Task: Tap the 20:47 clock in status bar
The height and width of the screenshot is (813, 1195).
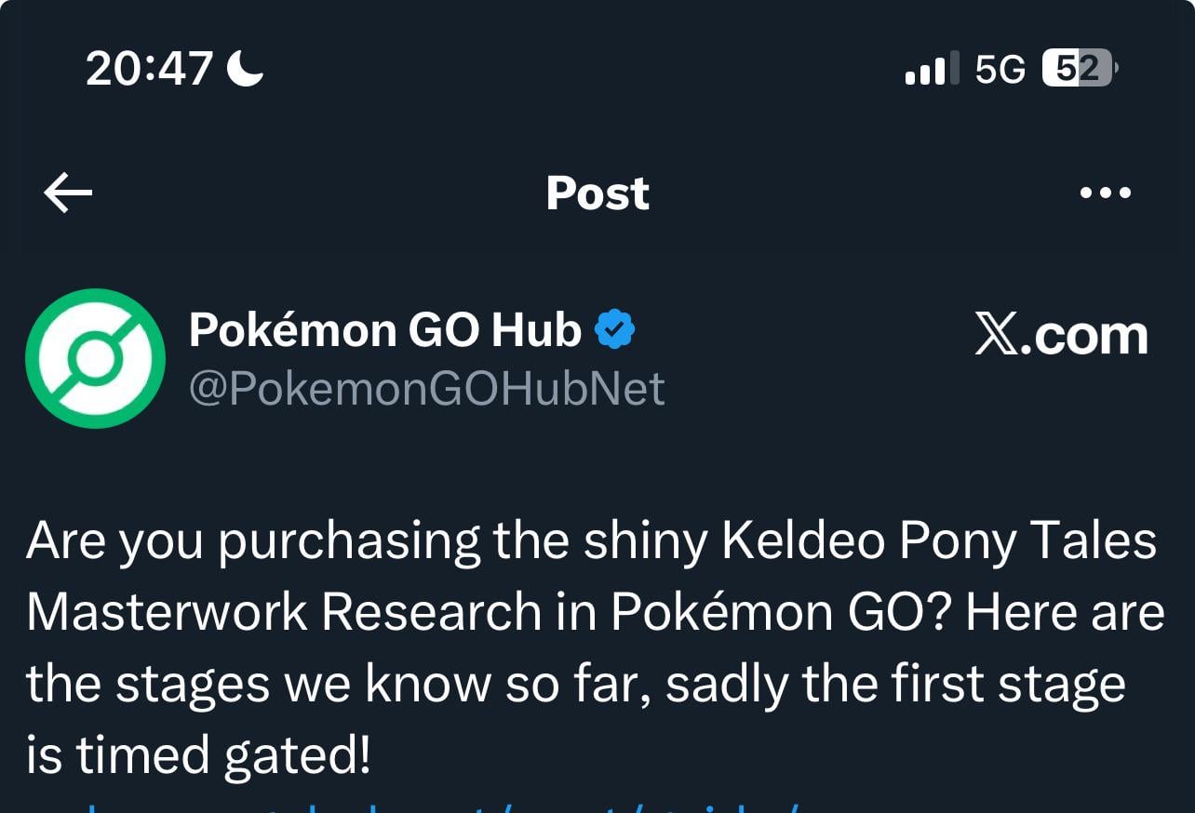Action: coord(150,69)
